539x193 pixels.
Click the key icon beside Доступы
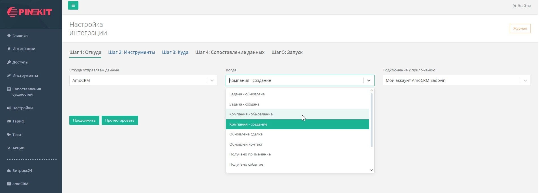click(x=9, y=62)
